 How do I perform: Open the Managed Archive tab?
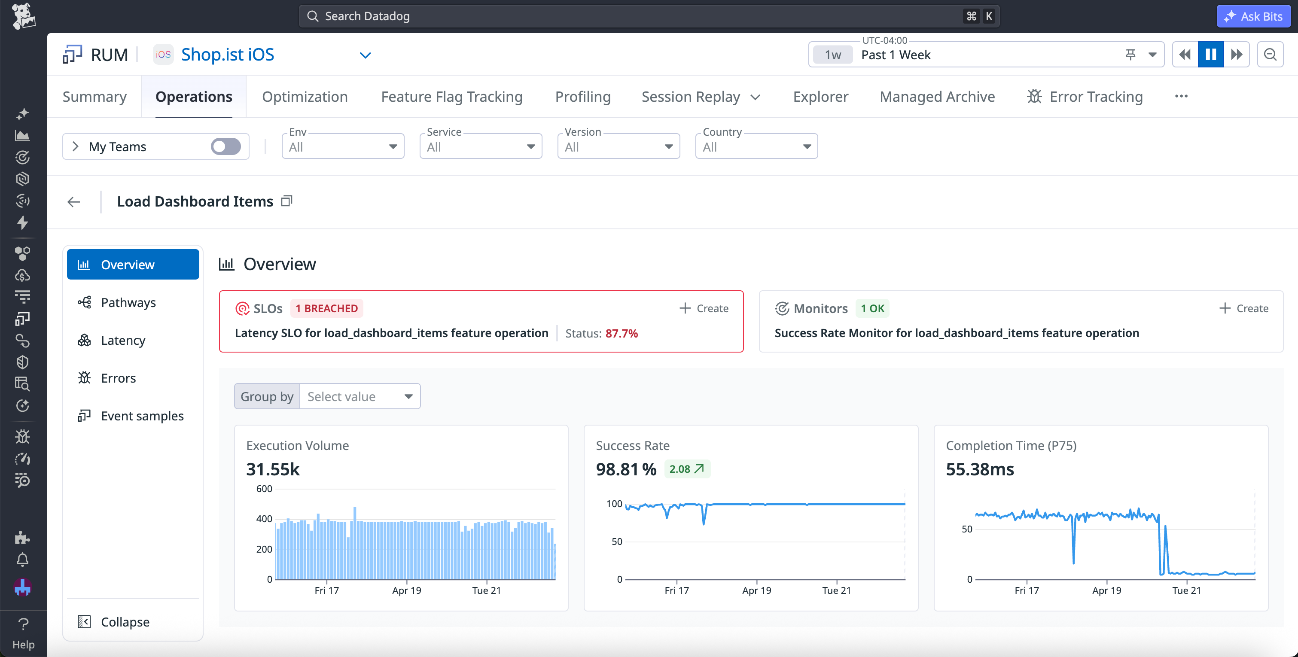[937, 97]
